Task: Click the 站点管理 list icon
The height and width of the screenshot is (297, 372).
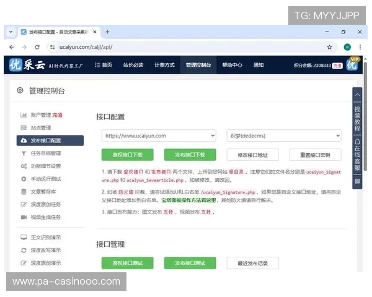Action: 24,128
